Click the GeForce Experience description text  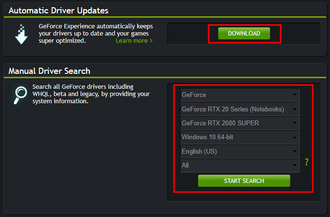(x=96, y=33)
